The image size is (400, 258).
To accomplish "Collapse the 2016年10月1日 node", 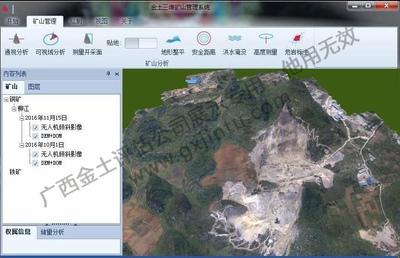I will (x=22, y=145).
